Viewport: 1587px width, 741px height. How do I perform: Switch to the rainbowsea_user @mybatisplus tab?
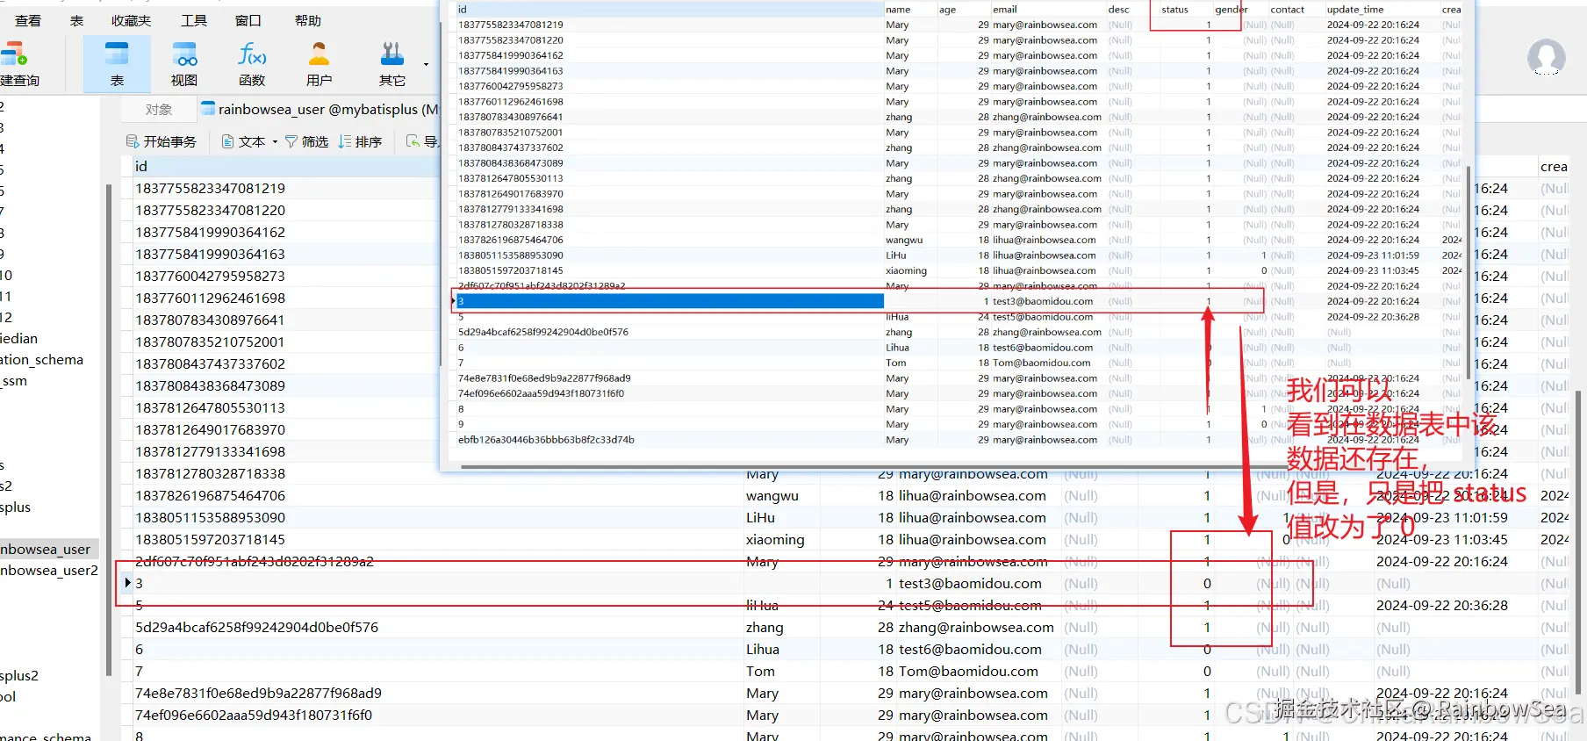(320, 109)
